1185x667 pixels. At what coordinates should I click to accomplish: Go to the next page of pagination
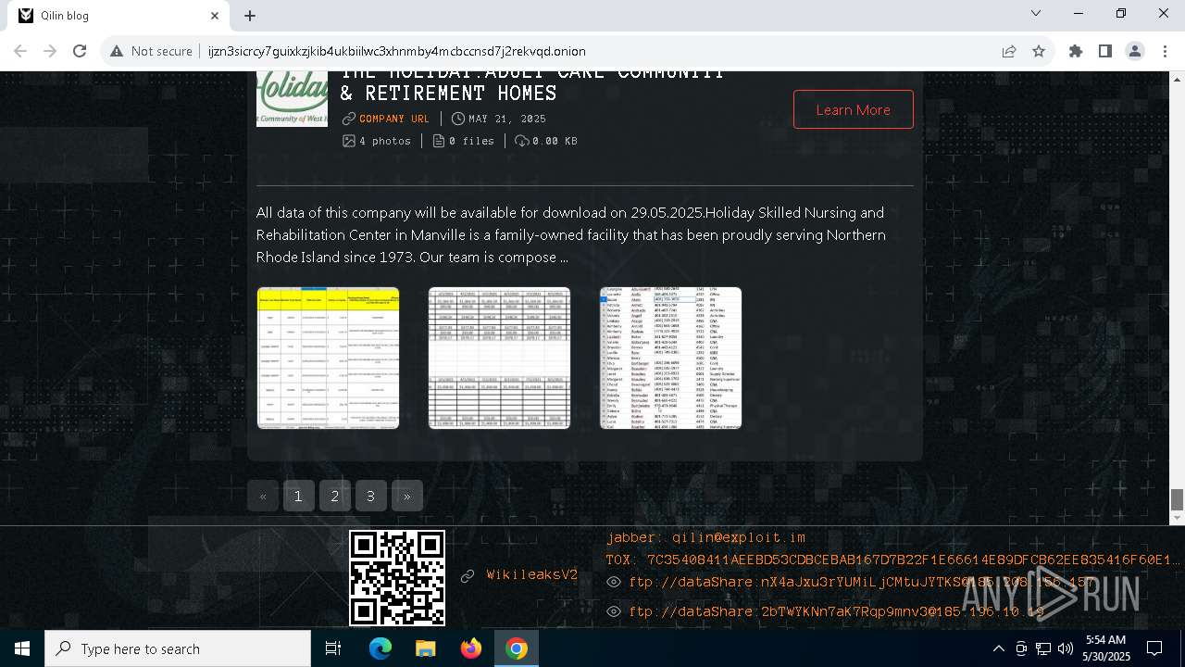click(x=406, y=496)
